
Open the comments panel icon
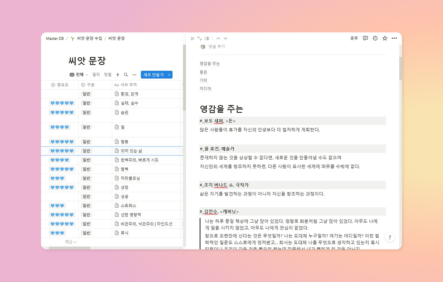365,38
